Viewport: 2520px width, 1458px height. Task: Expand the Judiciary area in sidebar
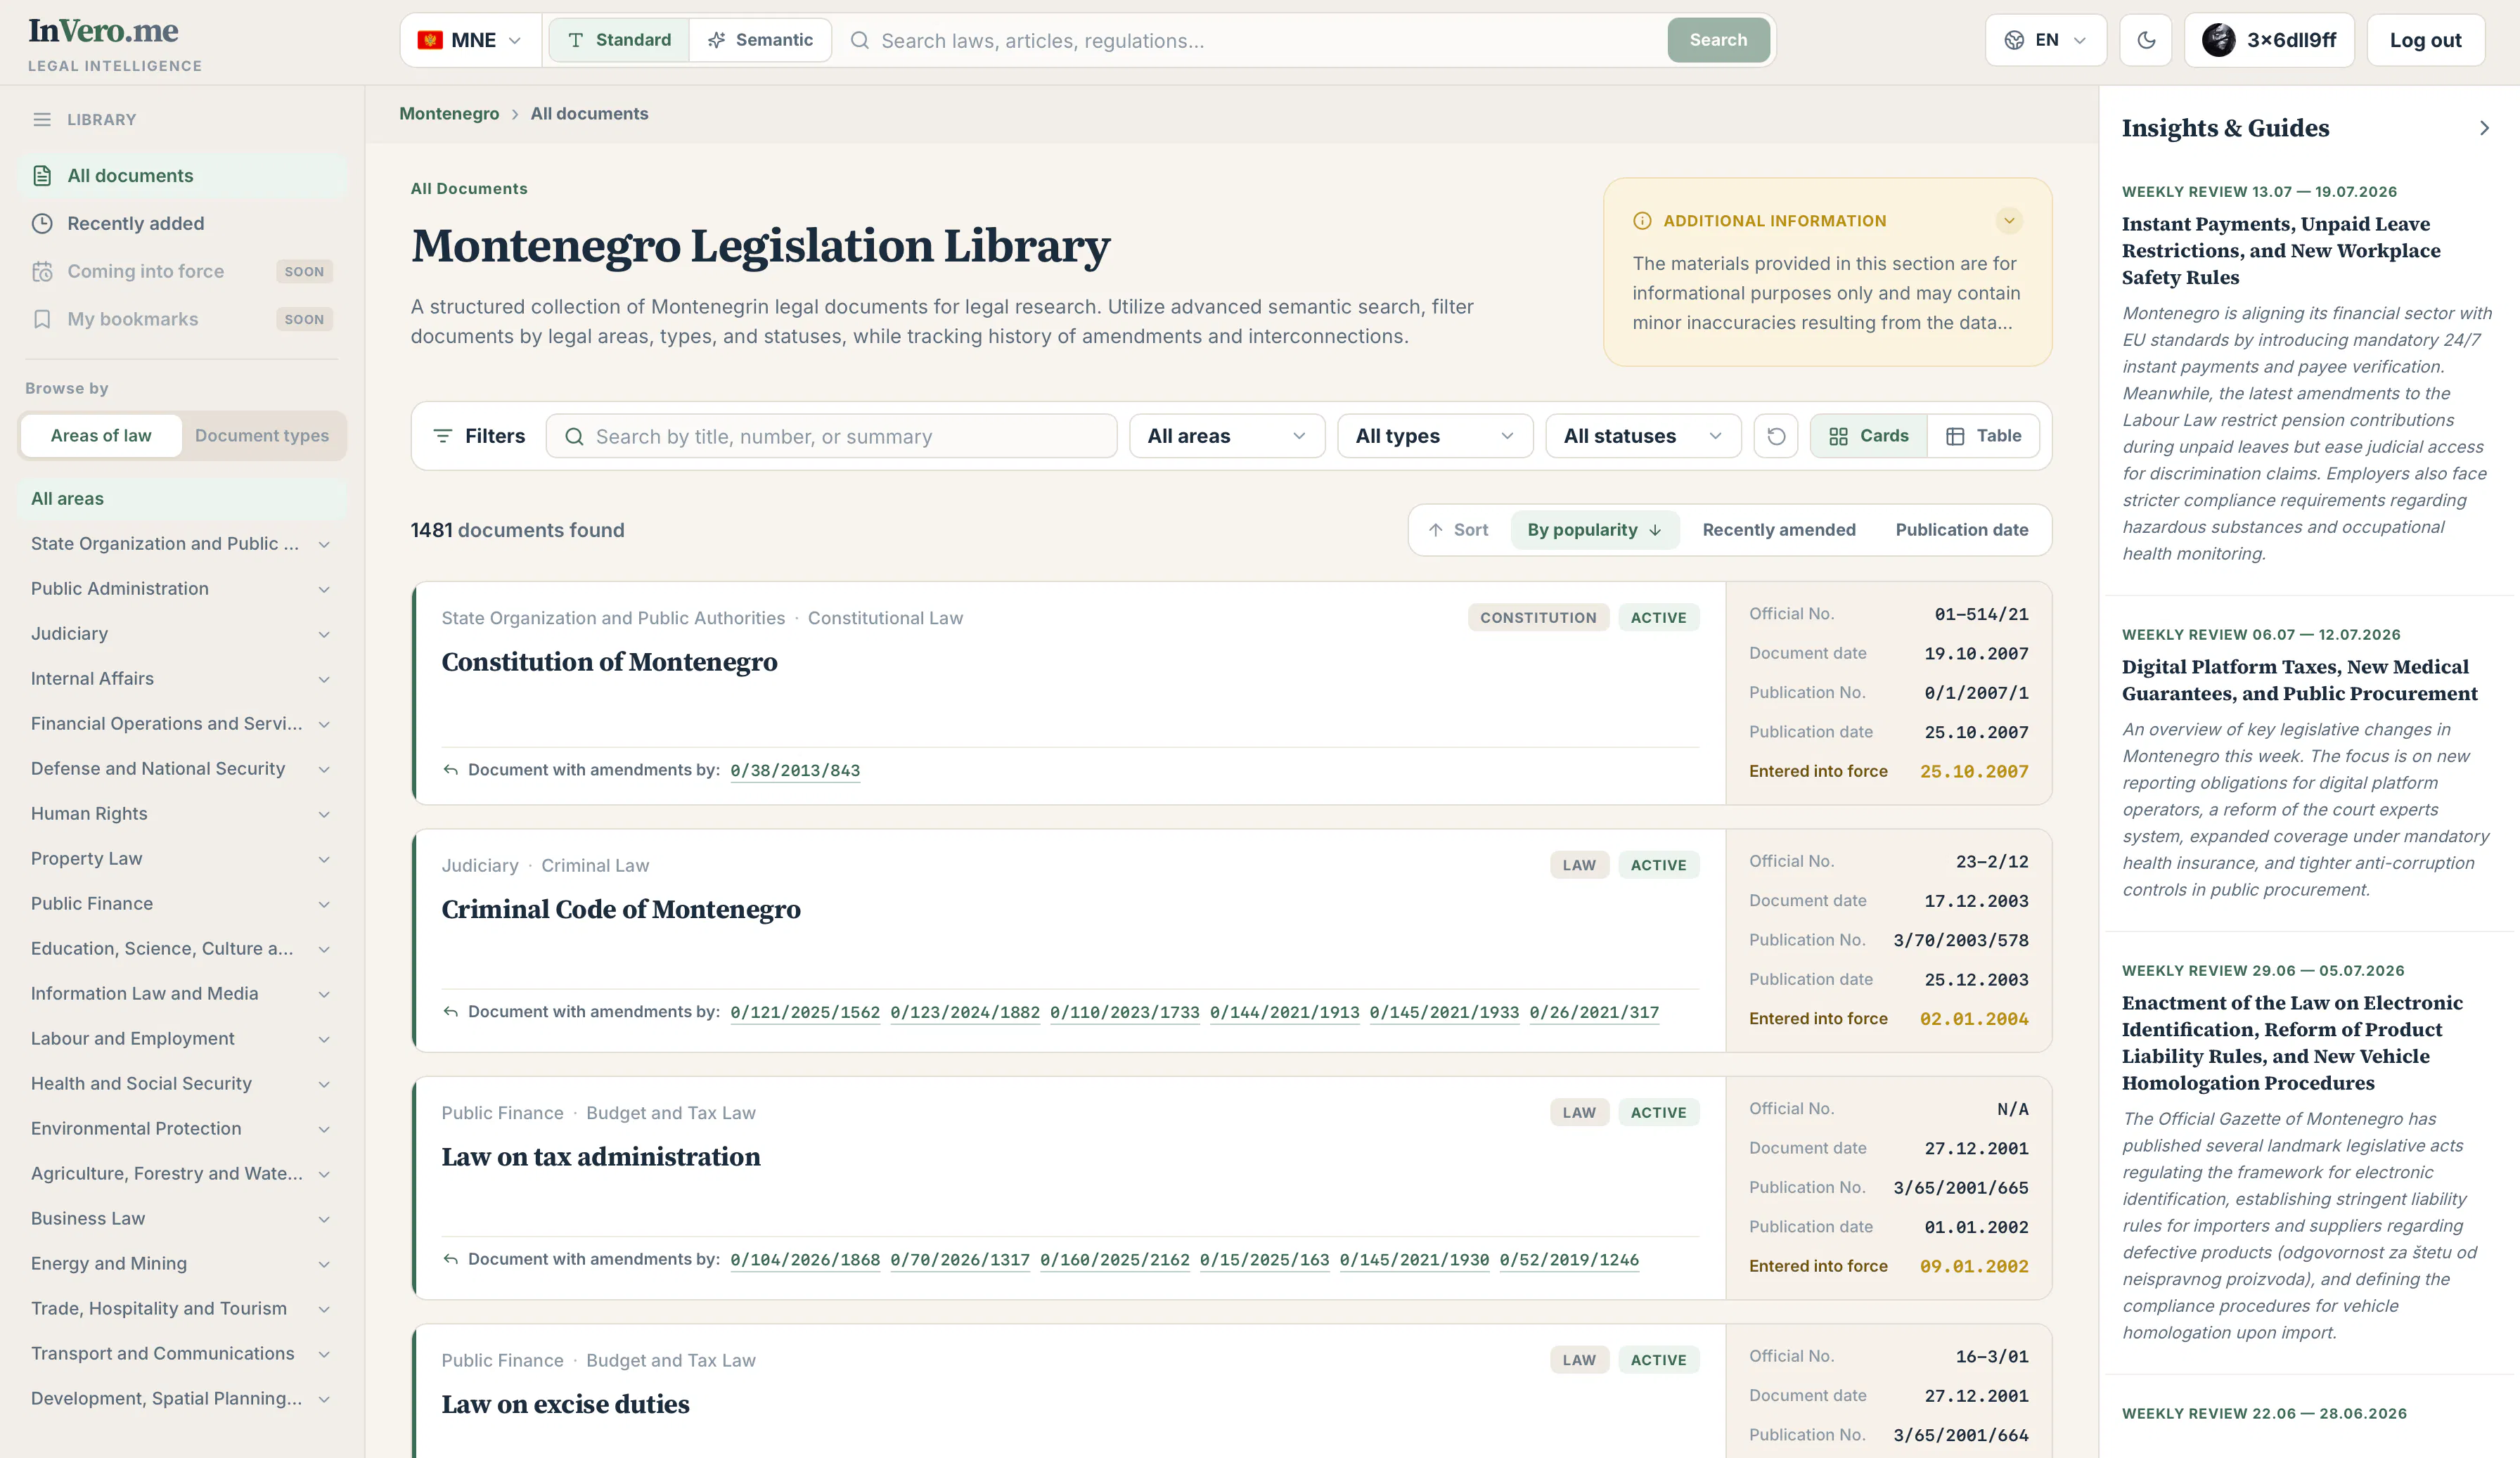click(x=324, y=634)
